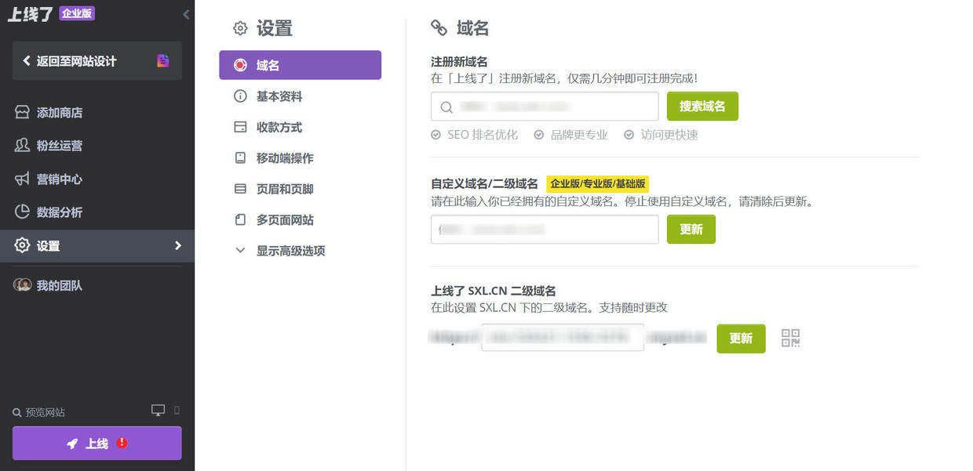Click the QR code icon
Screen dimensions: 973x471
click(x=790, y=339)
